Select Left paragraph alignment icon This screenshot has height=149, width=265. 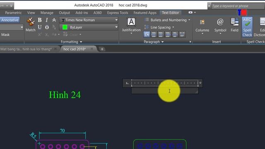pos(154,34)
